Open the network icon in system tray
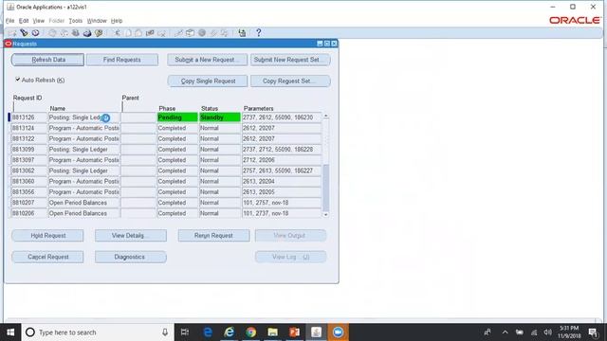Image resolution: width=607 pixels, height=341 pixels. click(x=534, y=332)
